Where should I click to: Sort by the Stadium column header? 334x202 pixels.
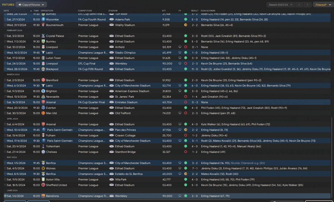113,11
